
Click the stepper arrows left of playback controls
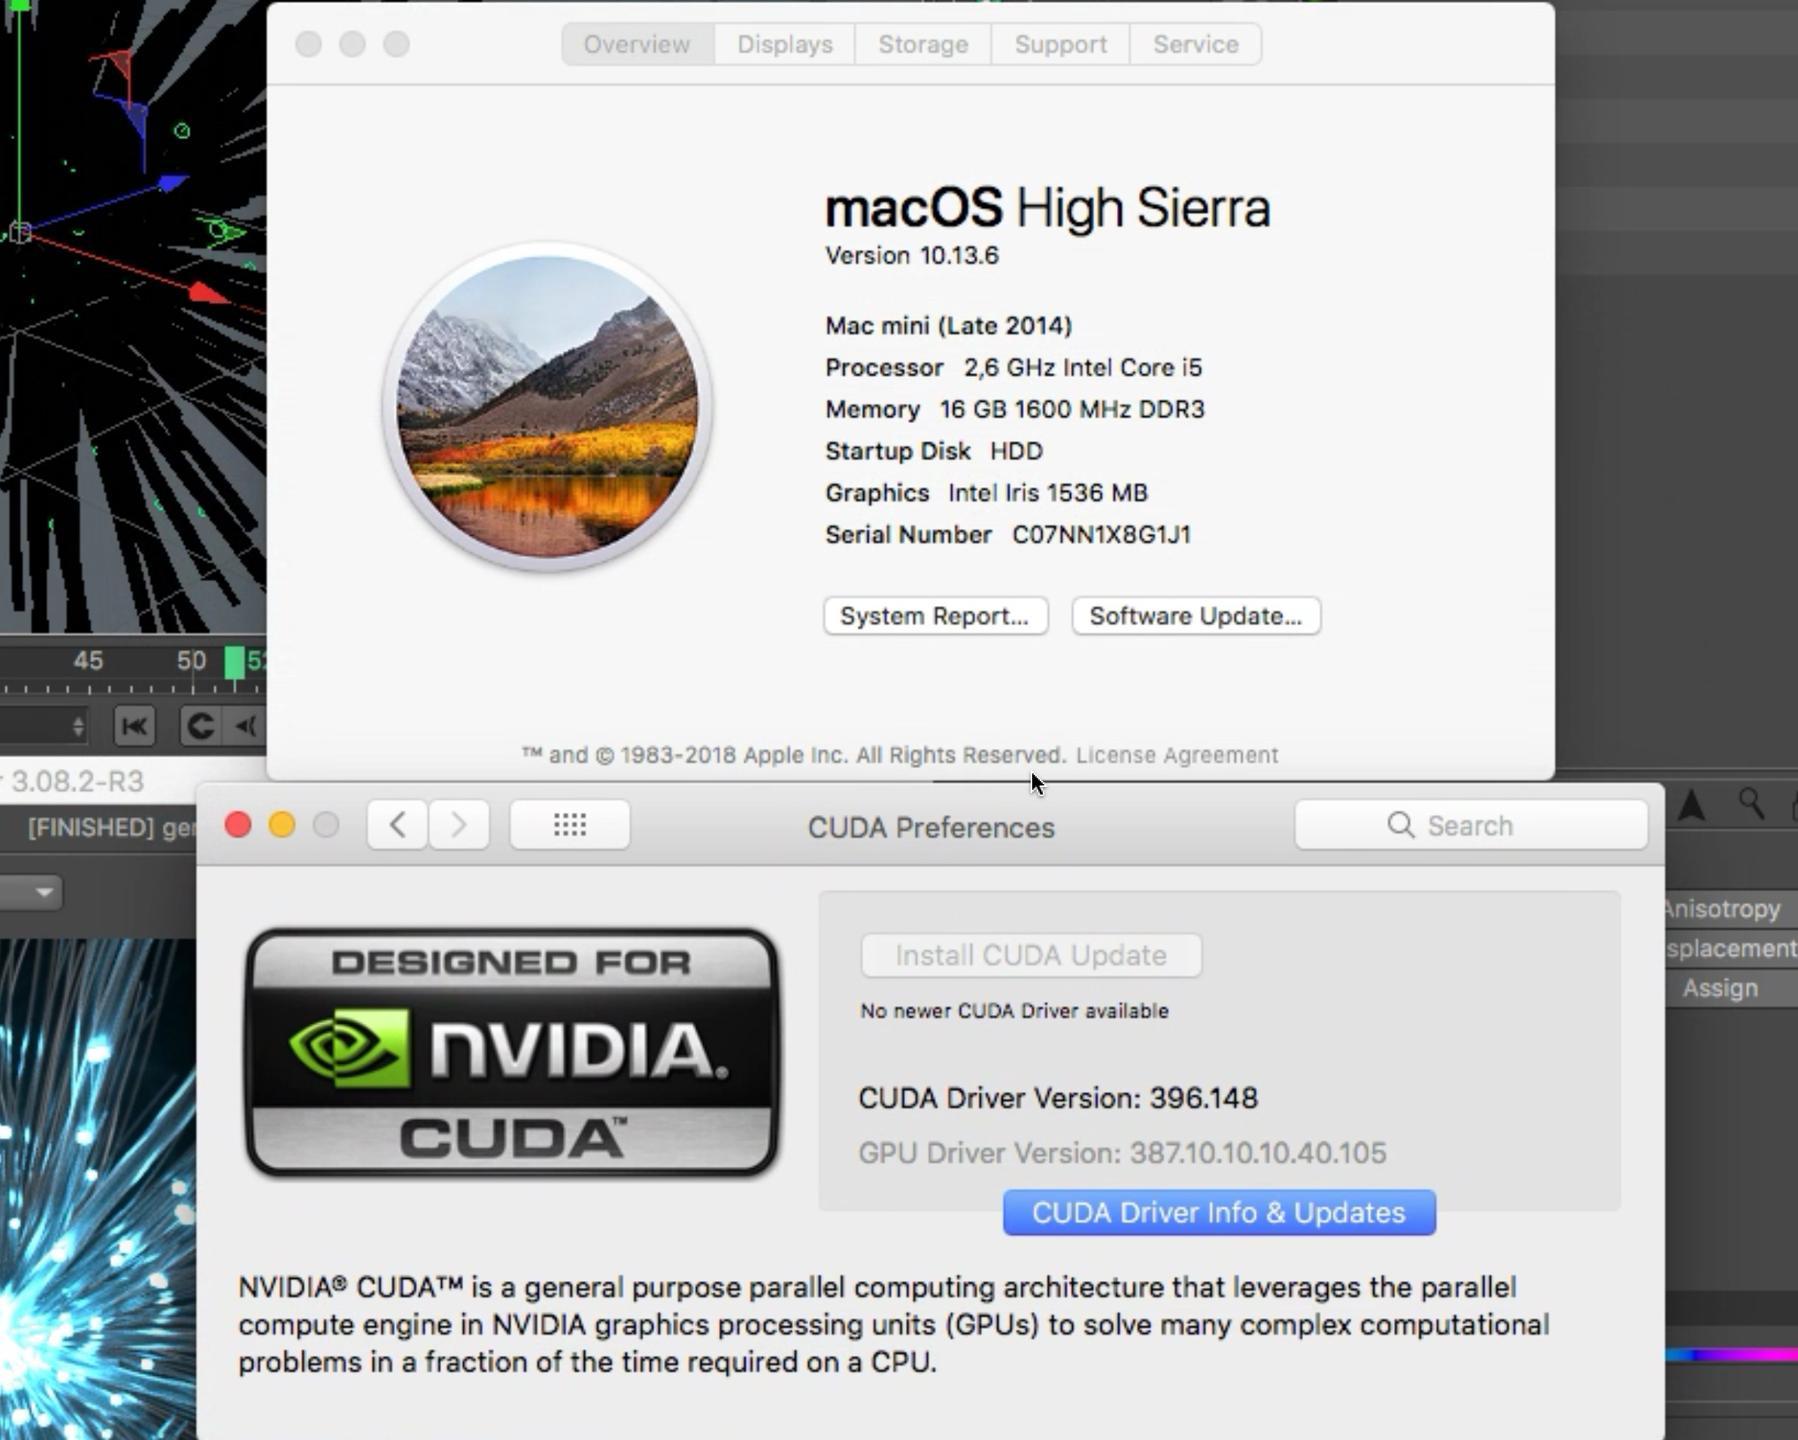point(77,726)
